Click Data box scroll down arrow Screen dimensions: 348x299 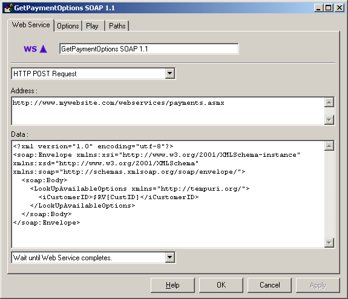[x=329, y=243]
